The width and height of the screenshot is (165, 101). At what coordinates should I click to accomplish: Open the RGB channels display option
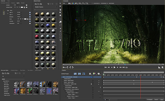pos(73,3)
